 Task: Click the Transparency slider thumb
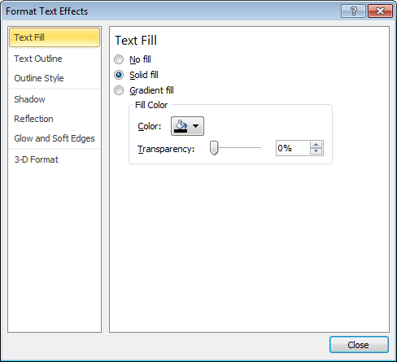coord(214,148)
